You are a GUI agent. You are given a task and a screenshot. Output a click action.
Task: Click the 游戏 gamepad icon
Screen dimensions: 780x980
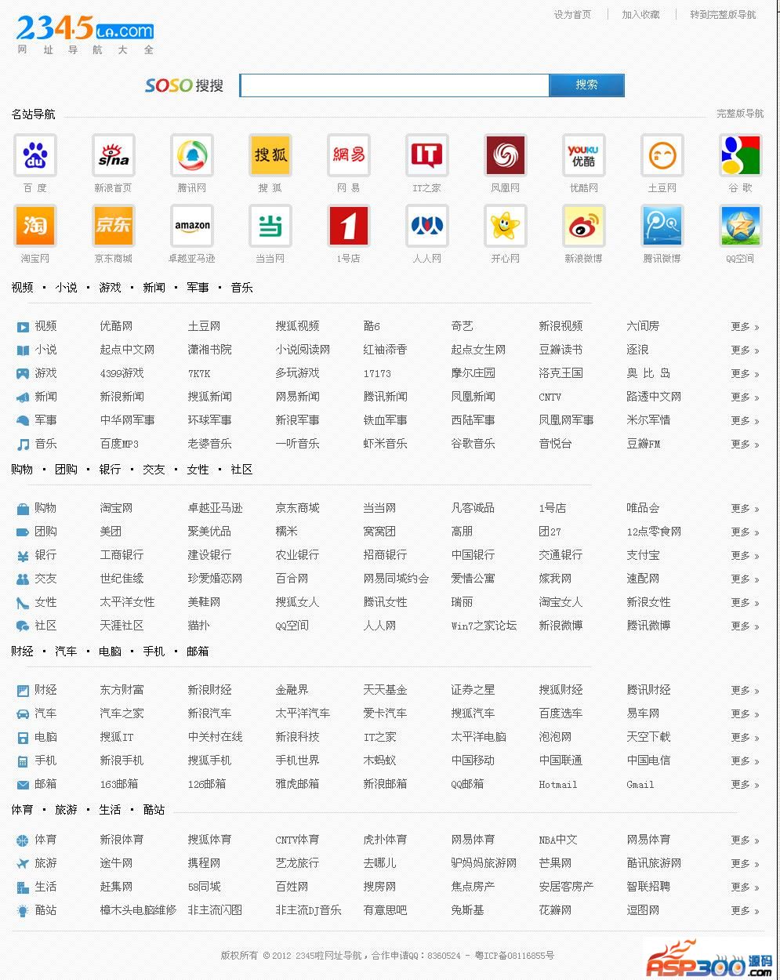tap(23, 374)
